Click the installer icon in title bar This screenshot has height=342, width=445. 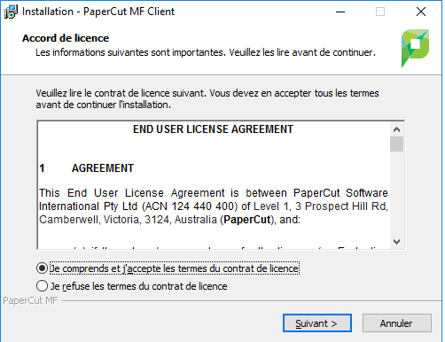(x=11, y=12)
